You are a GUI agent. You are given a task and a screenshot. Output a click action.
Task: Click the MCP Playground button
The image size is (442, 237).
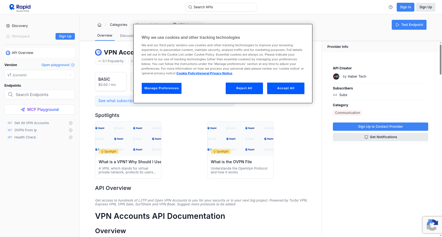[x=40, y=110]
